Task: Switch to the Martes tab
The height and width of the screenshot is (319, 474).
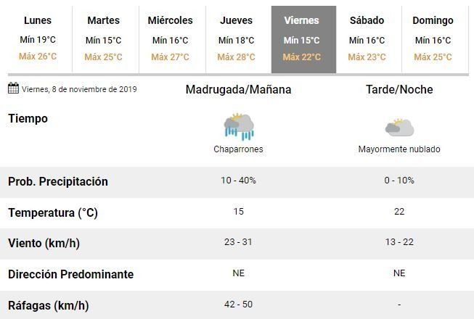Action: (x=103, y=39)
